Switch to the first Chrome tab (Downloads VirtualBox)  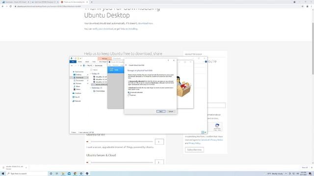(x=15, y=2)
